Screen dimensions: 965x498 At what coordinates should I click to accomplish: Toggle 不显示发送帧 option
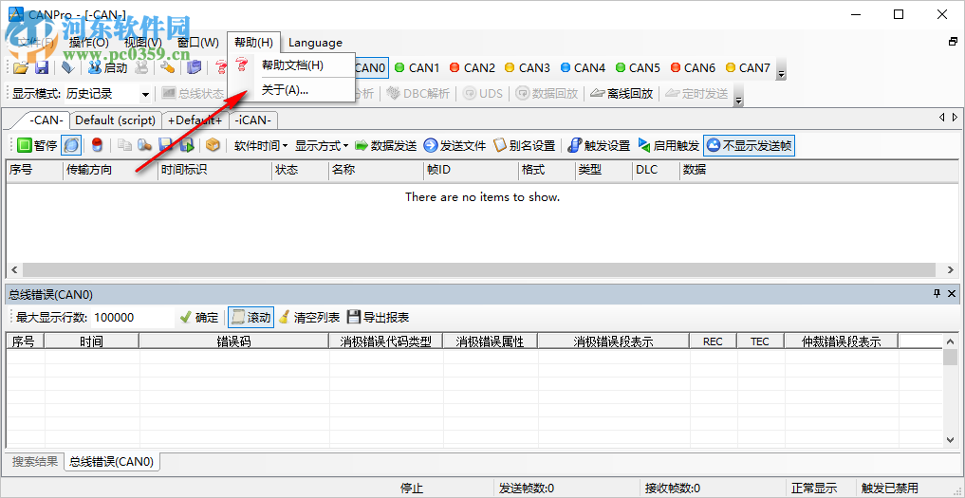click(749, 146)
